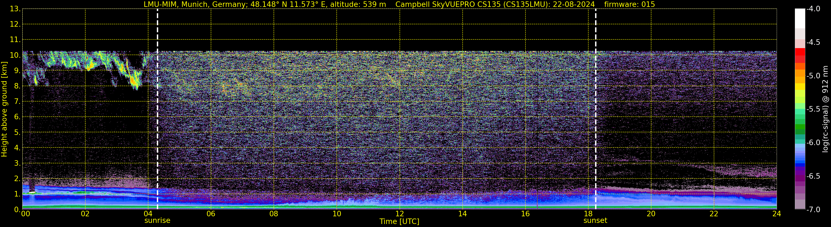
Task: Click the height axis tick label '9.'
Action: [17, 71]
